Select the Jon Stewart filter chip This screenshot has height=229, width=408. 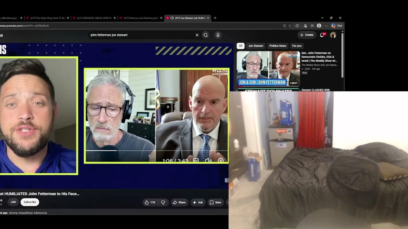(256, 46)
